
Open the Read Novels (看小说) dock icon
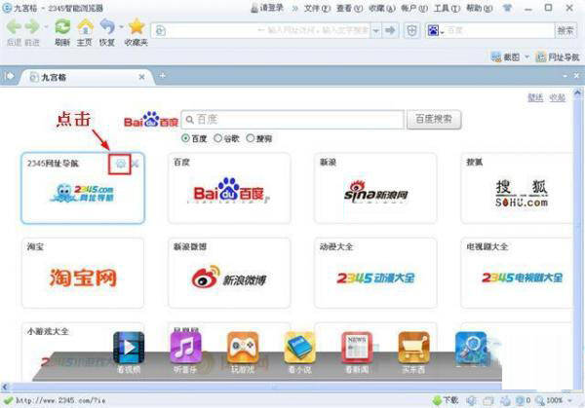click(x=299, y=348)
